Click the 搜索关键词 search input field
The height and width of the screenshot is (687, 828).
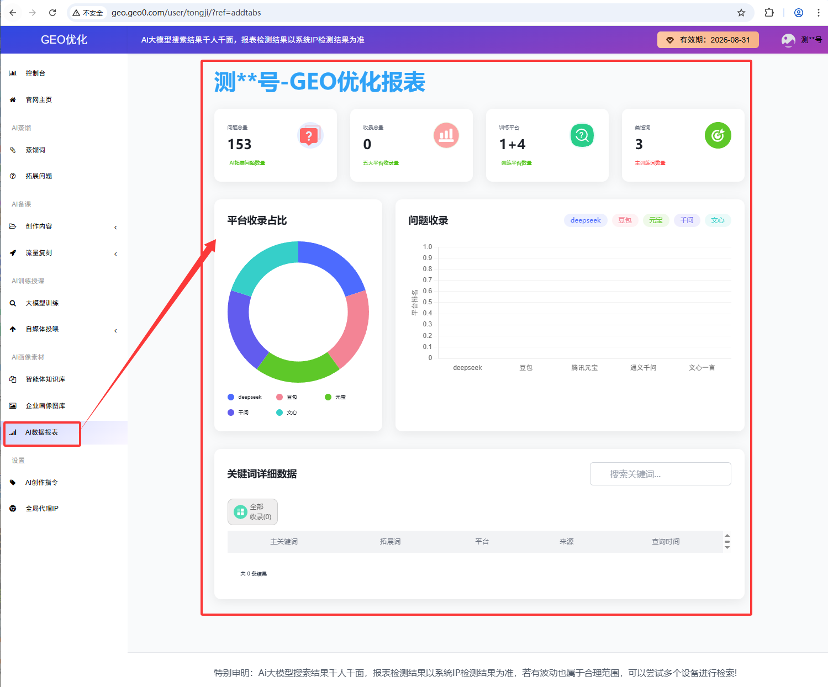coord(660,474)
